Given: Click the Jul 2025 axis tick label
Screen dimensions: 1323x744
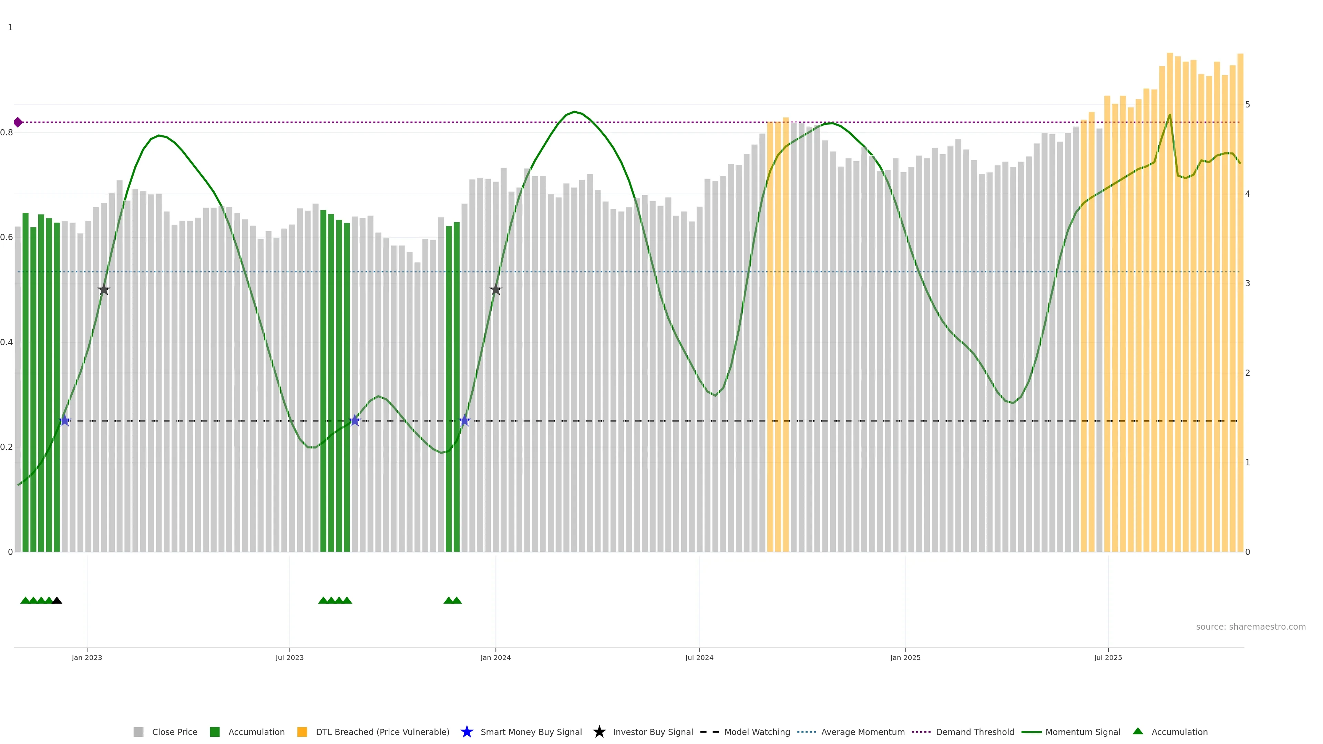Looking at the screenshot, I should coord(1108,657).
